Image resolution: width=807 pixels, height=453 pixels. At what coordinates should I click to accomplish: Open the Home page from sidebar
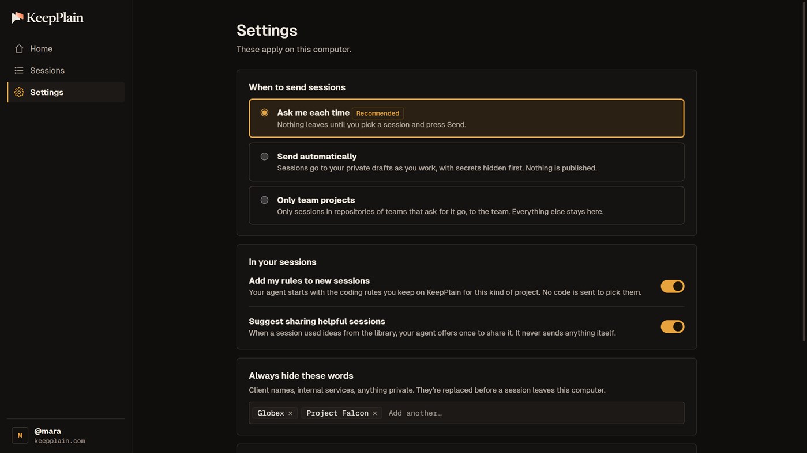[66, 49]
